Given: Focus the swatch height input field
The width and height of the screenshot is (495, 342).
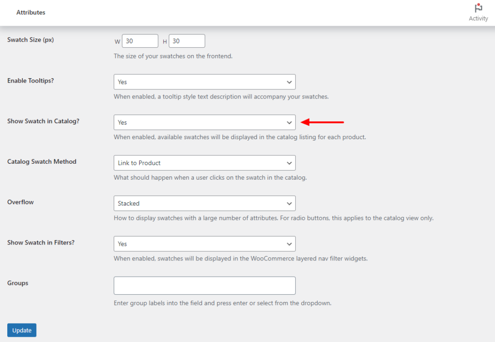Looking at the screenshot, I should (x=187, y=42).
